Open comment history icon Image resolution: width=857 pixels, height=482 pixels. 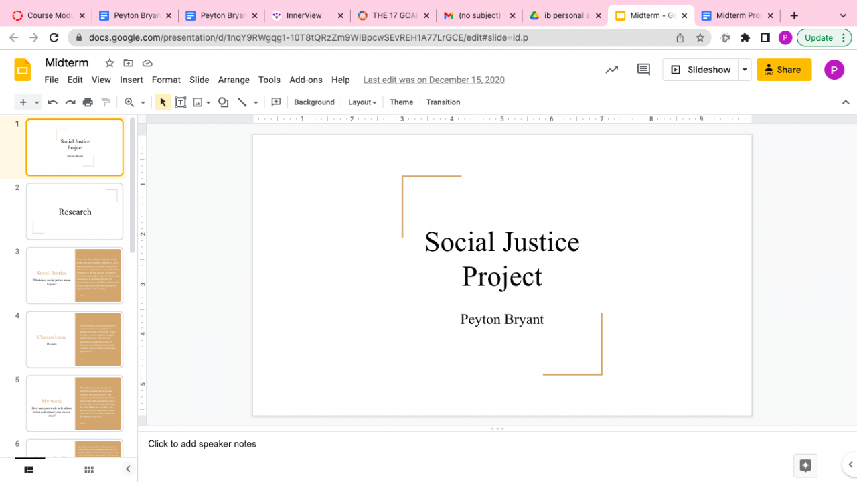click(x=643, y=70)
